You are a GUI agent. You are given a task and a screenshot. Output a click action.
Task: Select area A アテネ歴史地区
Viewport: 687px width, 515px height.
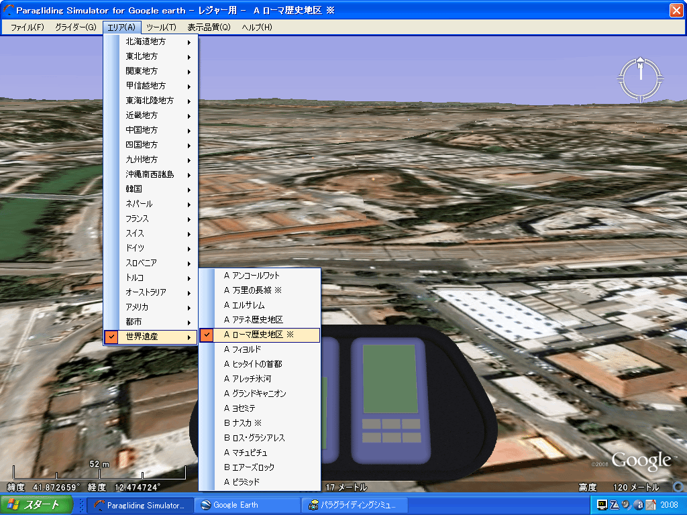260,320
